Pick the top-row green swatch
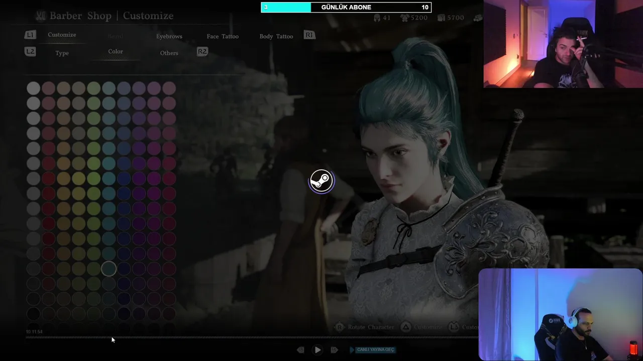Screen dimensions: 643x361 coord(93,88)
